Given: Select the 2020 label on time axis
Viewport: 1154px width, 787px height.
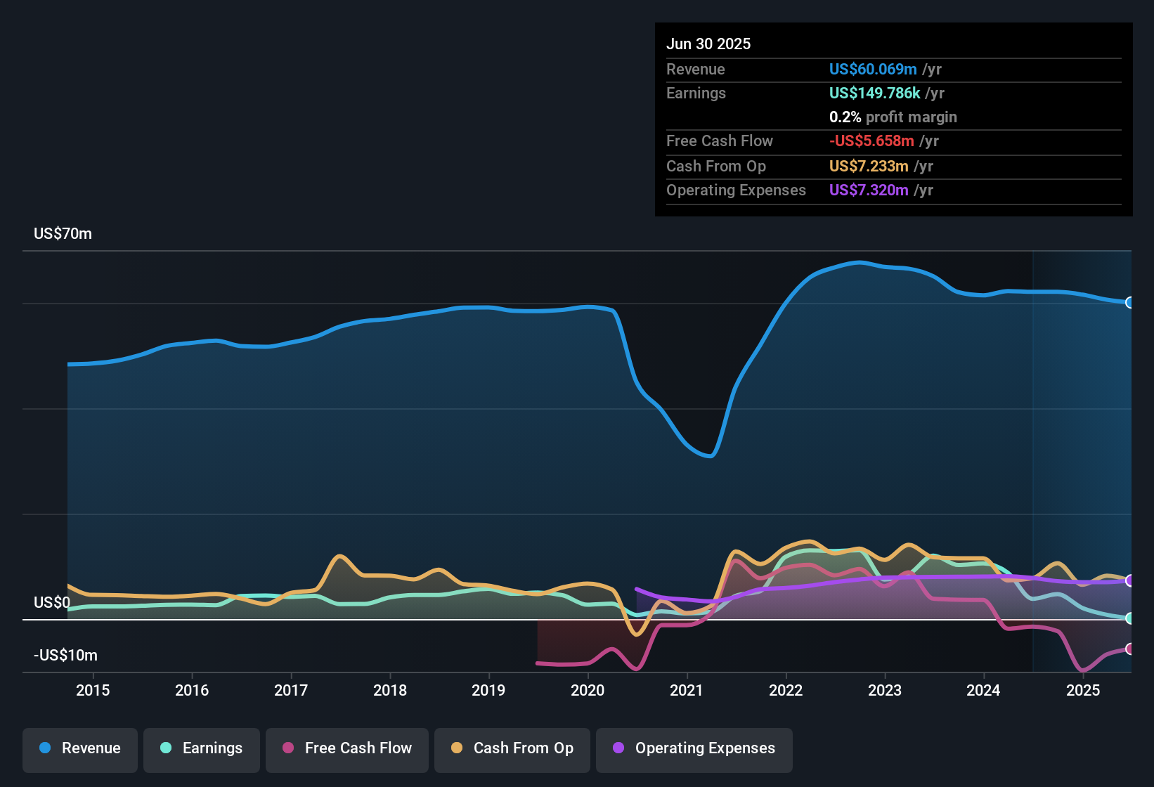Looking at the screenshot, I should click(x=588, y=690).
